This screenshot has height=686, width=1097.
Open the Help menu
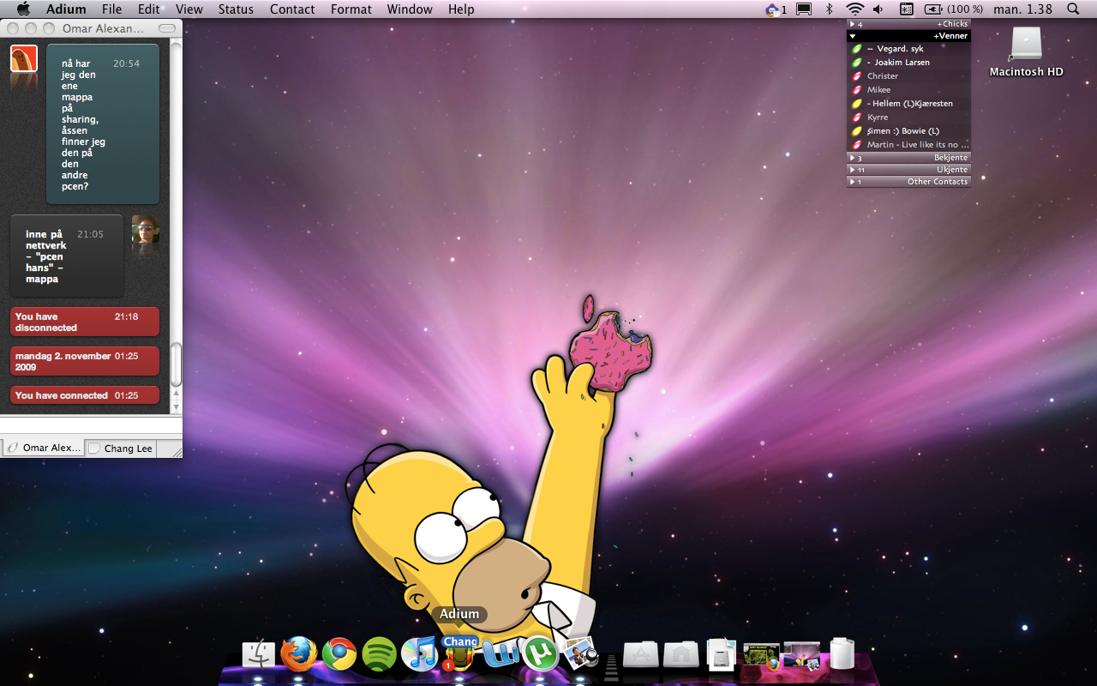click(x=461, y=9)
